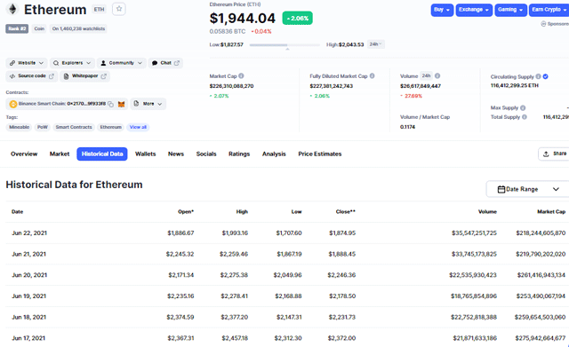
Task: Open the Analysis tab
Action: (x=274, y=154)
